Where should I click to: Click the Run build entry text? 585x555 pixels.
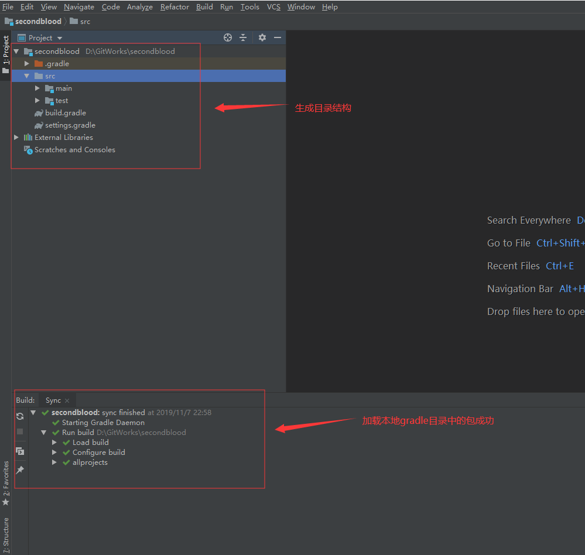[78, 433]
